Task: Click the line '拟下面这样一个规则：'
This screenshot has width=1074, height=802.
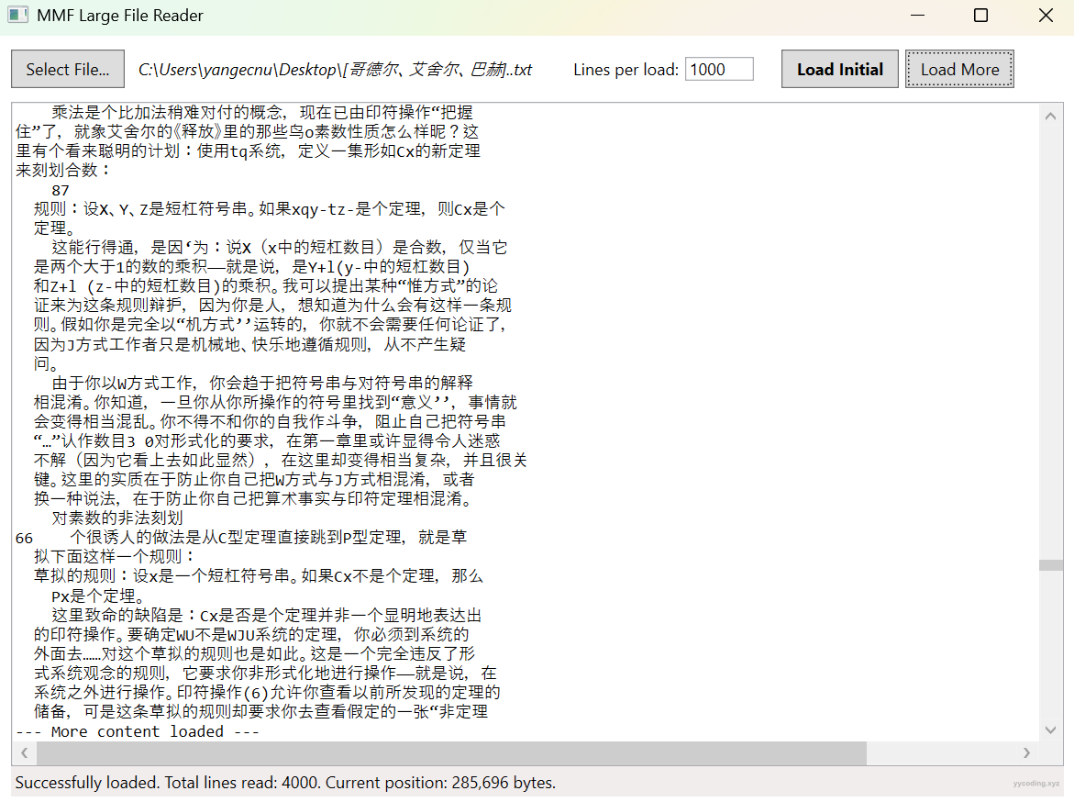Action: tap(115, 557)
